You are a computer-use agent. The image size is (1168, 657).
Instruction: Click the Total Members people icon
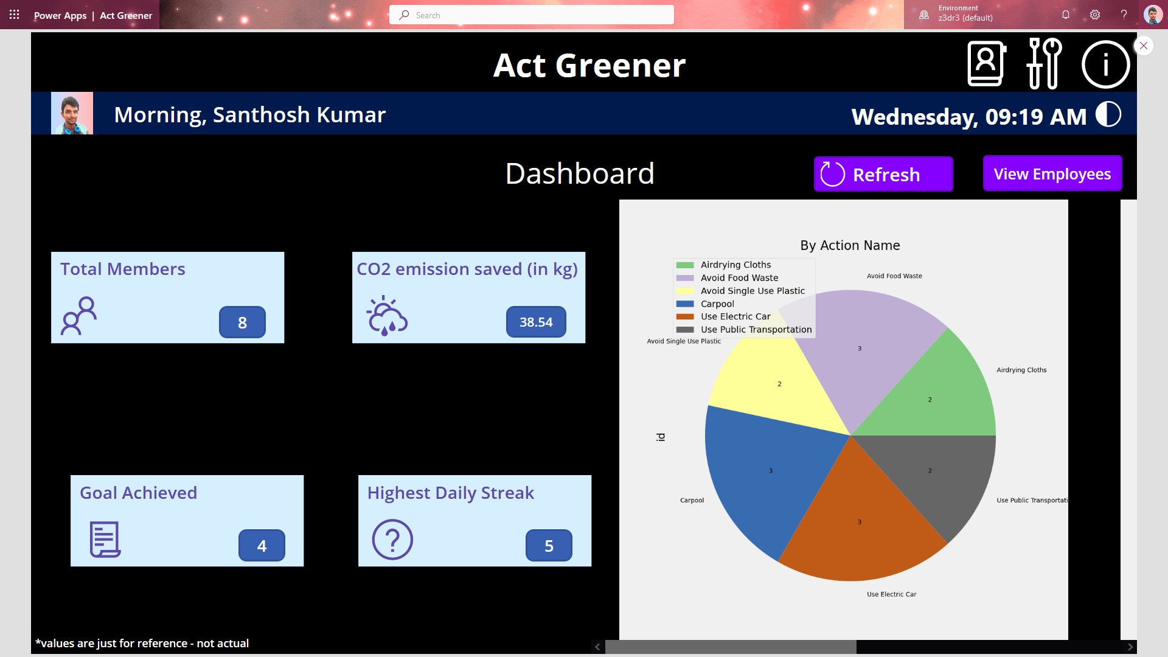pyautogui.click(x=79, y=316)
